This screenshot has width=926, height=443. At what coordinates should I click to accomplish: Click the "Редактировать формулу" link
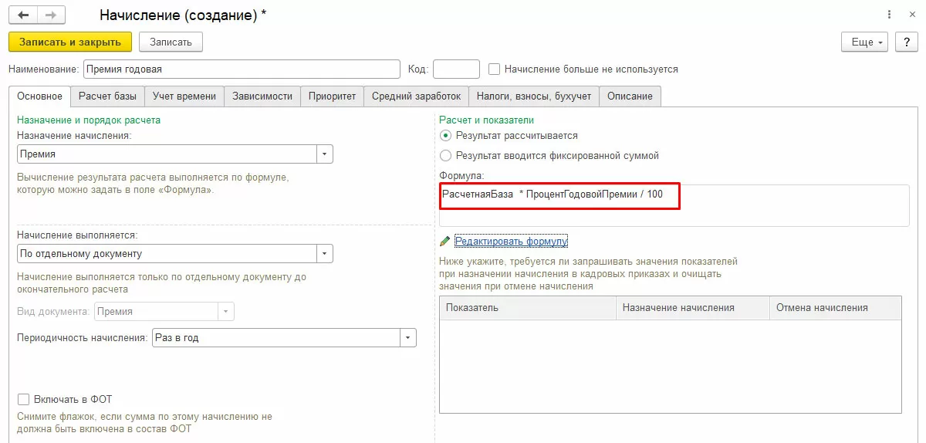coord(511,242)
